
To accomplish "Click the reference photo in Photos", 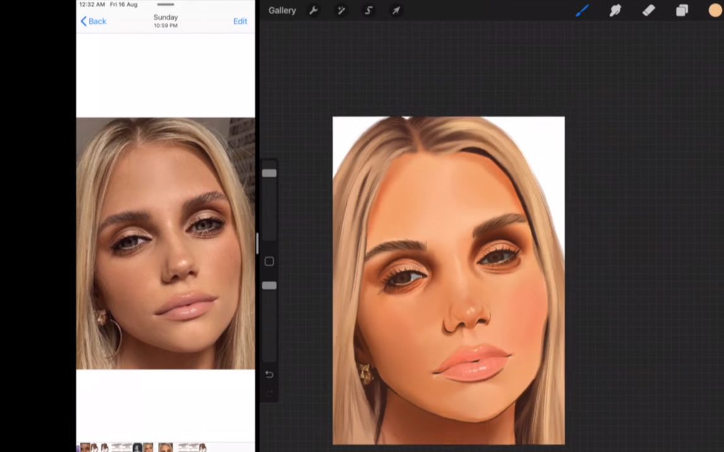I will tap(166, 243).
